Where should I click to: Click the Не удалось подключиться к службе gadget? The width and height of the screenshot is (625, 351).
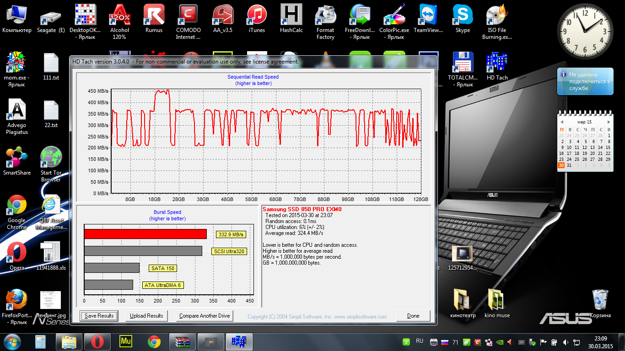click(x=585, y=81)
